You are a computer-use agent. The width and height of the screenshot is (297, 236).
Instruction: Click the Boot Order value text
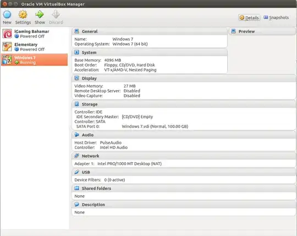129,65
